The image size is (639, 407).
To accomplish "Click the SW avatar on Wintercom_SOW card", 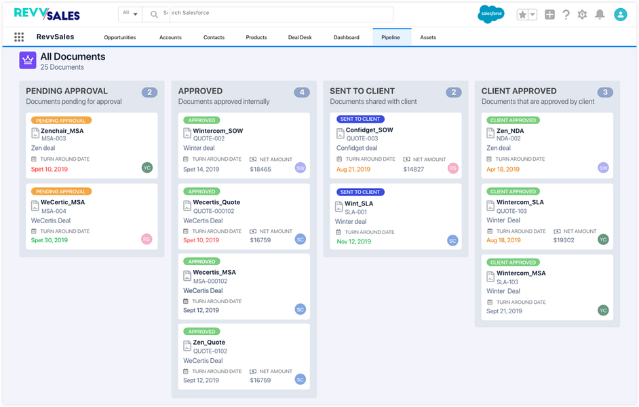I will tap(301, 168).
